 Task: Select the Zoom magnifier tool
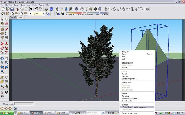point(2,63)
